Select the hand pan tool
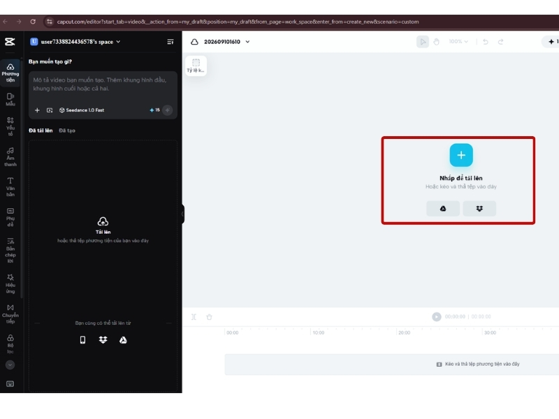The height and width of the screenshot is (419, 559). (x=436, y=42)
